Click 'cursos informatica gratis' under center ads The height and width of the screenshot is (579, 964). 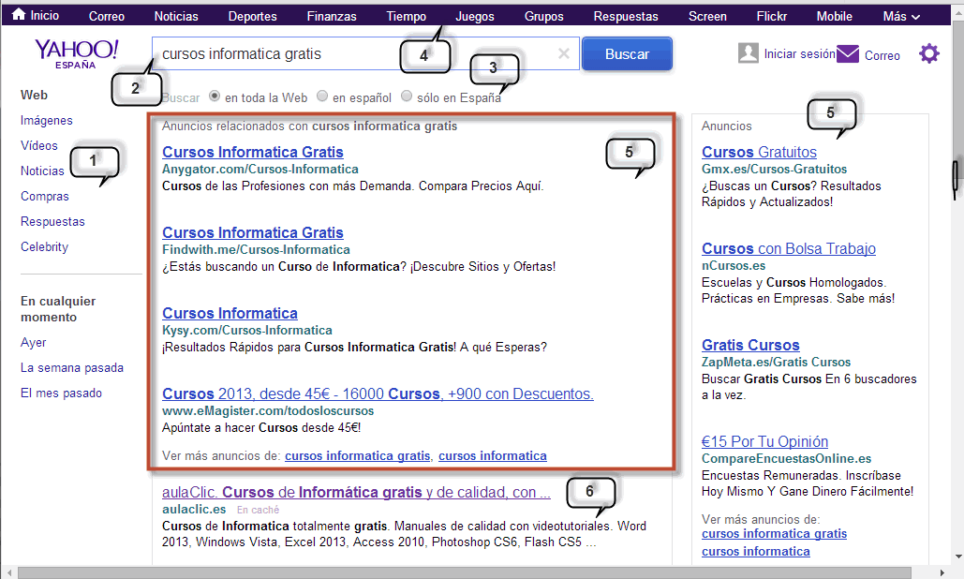357,455
